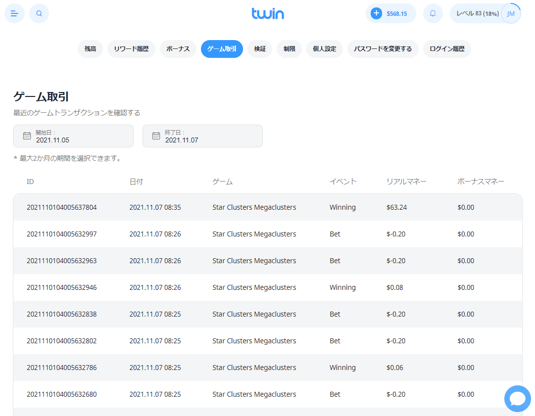Screen dimensions: 535x416
Task: Click the twin logo
Action: 268,14
